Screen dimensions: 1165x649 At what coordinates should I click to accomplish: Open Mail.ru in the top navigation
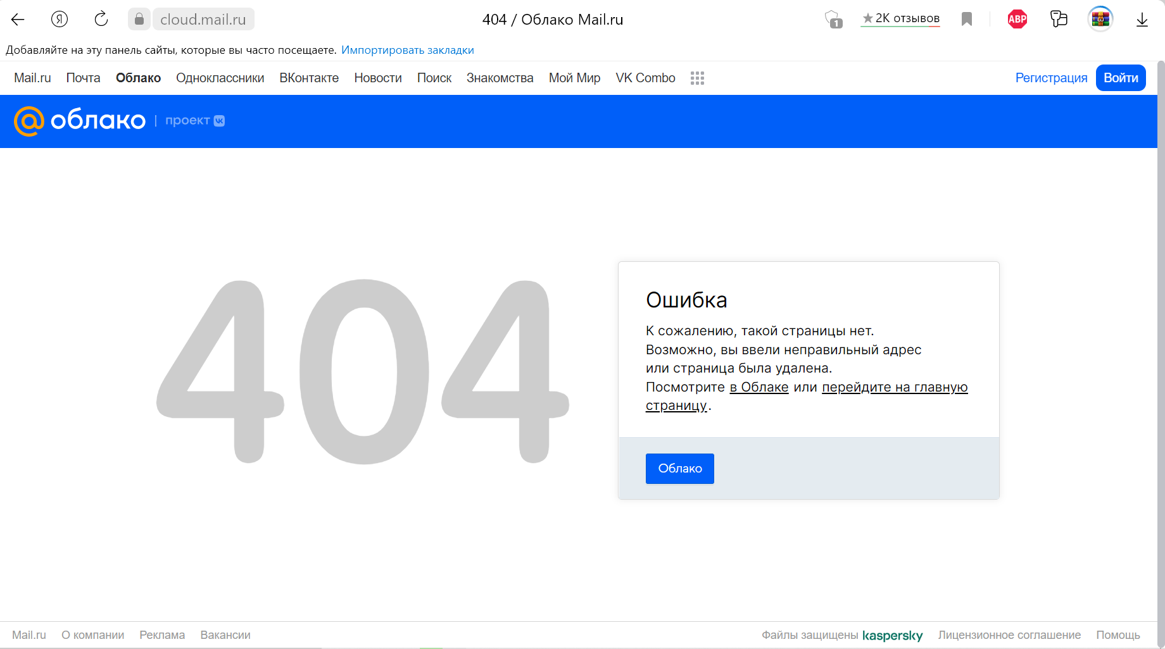tap(32, 78)
